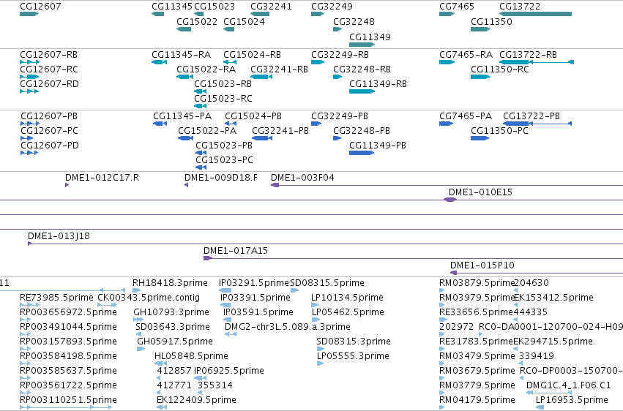Viewport: 623px width, 411px height.
Task: Select BAC clone DME1-013J18
Action: click(59, 236)
